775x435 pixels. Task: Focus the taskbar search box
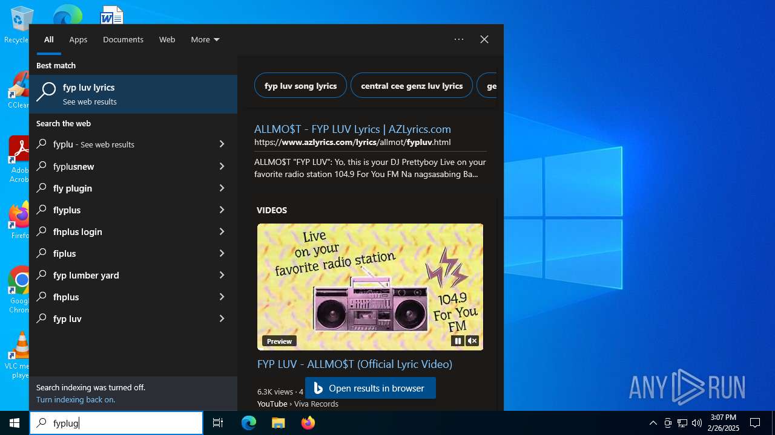pyautogui.click(x=116, y=423)
